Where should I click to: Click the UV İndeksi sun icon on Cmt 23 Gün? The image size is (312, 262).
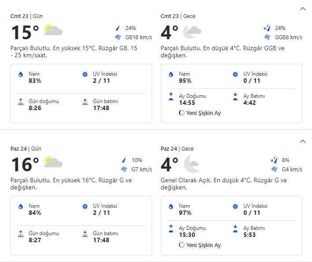[85, 75]
